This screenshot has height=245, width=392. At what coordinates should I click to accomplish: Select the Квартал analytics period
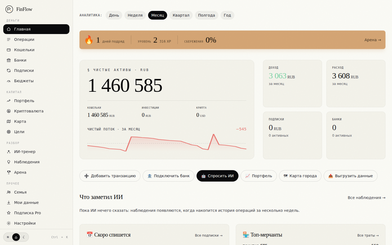pyautogui.click(x=181, y=15)
